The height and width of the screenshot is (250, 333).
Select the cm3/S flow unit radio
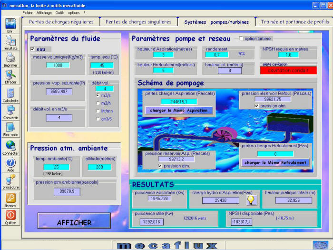98,119
